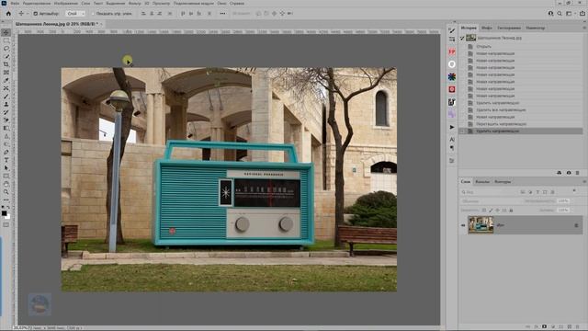Click the history snapshot thumbnail
The height and width of the screenshot is (331, 588).
(471, 38)
